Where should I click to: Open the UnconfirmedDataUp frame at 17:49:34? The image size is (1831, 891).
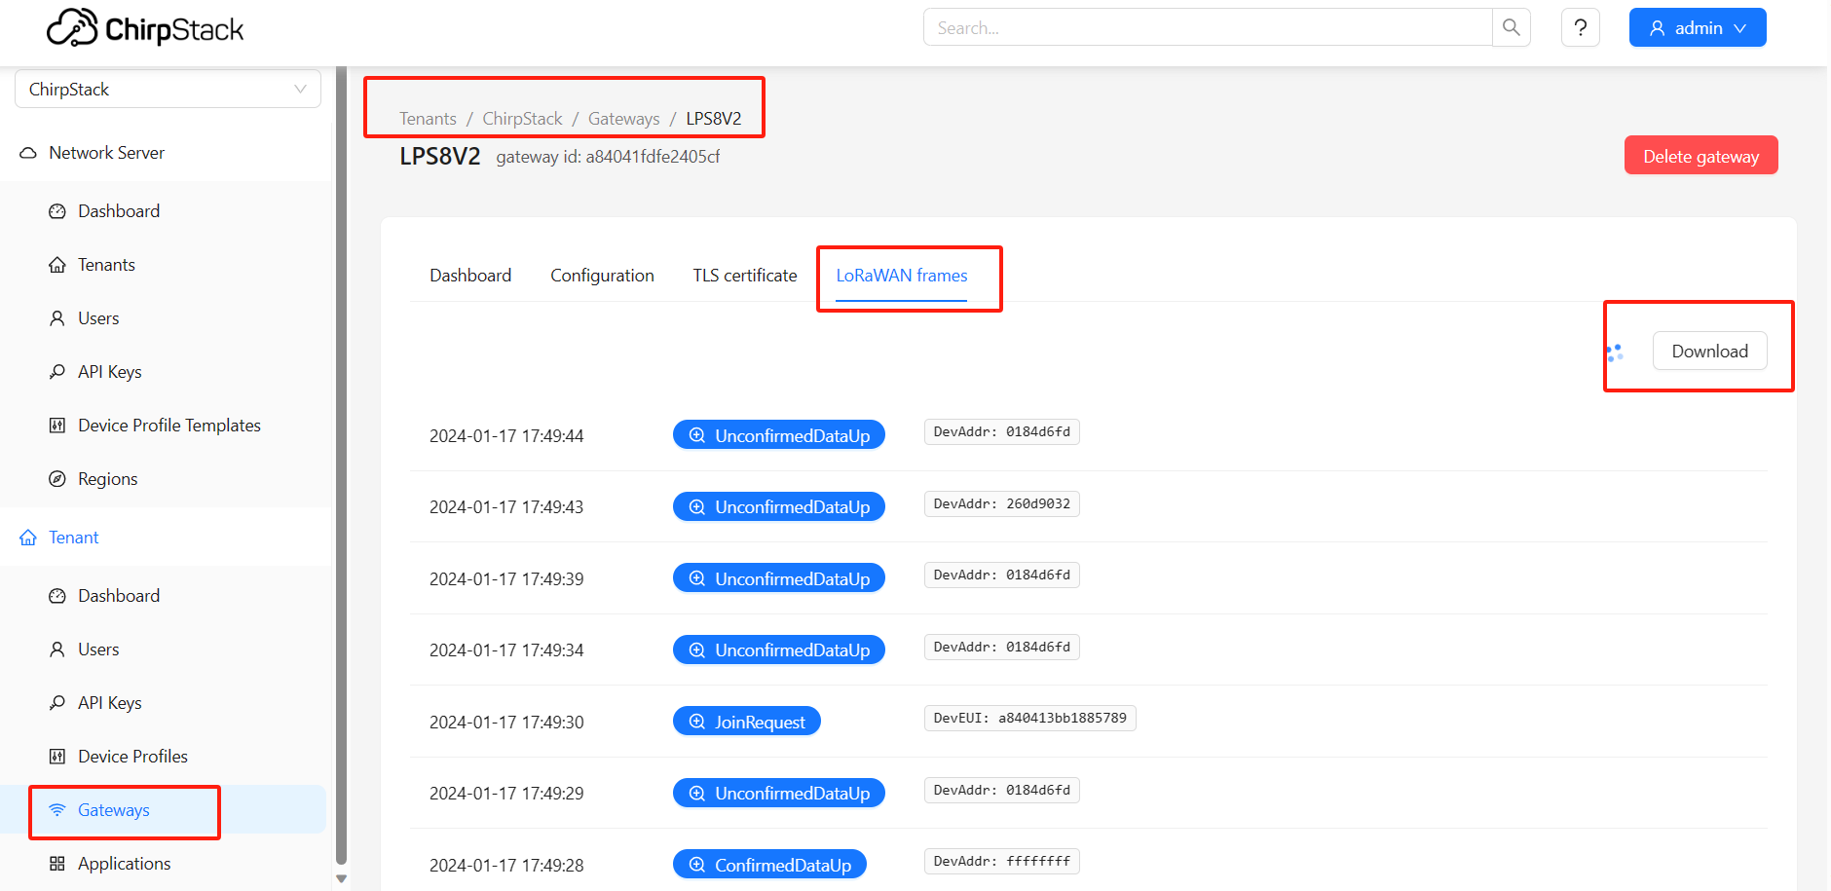pyautogui.click(x=779, y=650)
